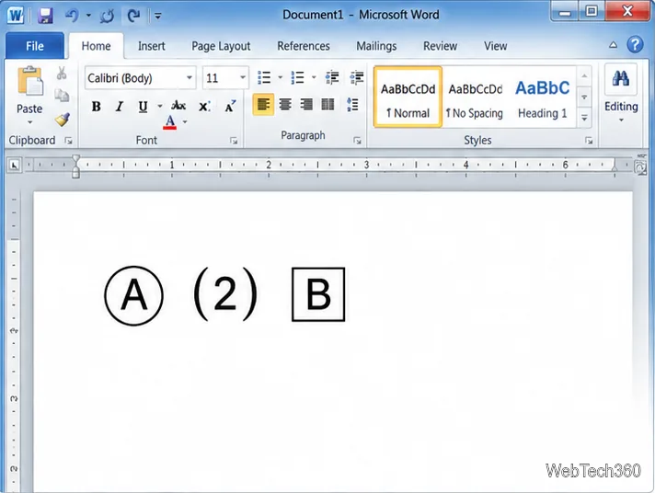Open the References tab
Screen dimensions: 655x493
304,46
